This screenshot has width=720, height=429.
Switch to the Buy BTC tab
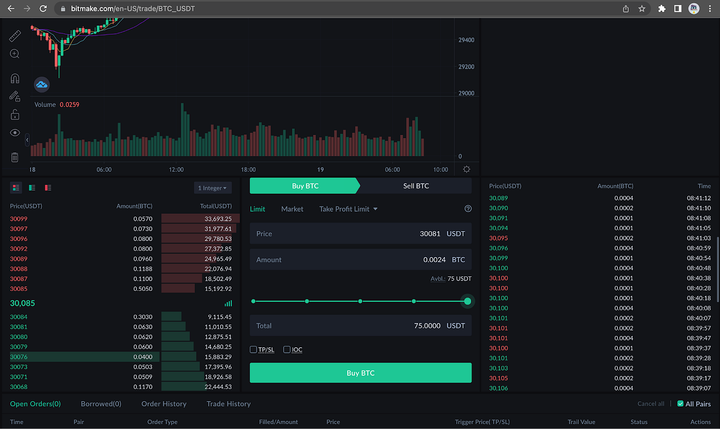305,186
